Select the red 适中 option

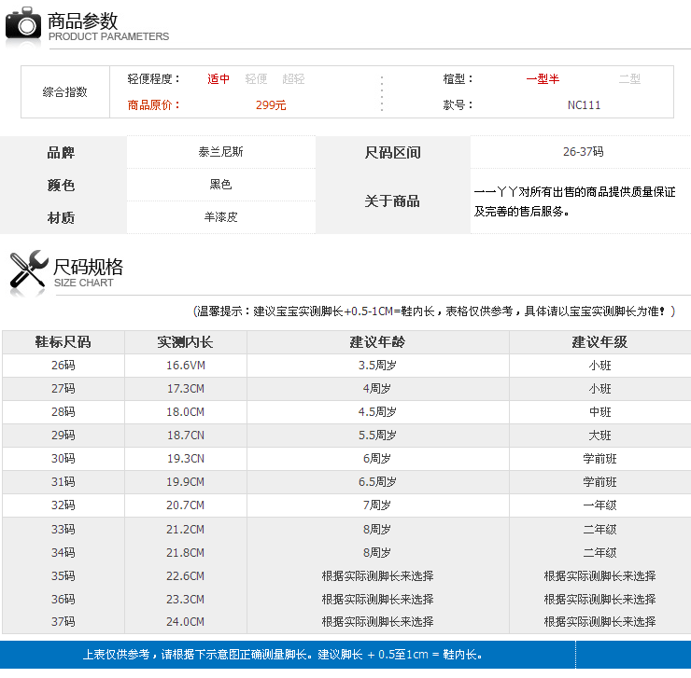pyautogui.click(x=219, y=79)
